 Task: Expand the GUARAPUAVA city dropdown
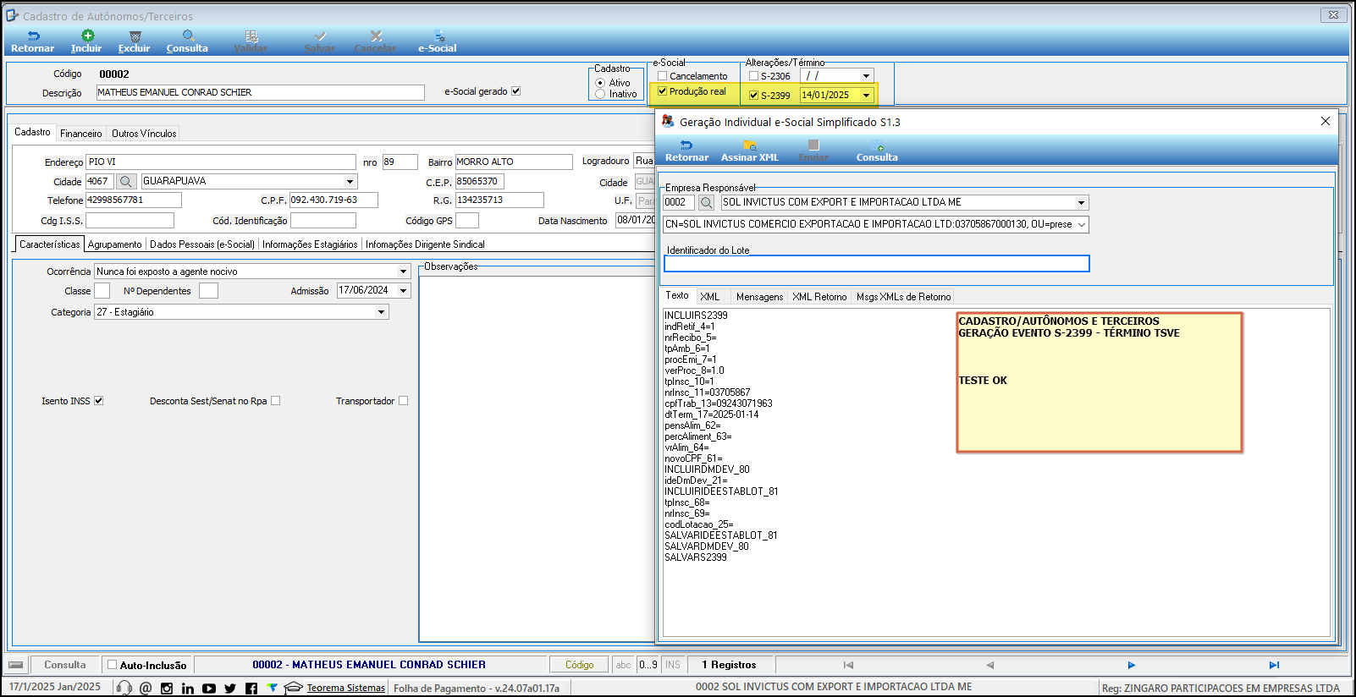(x=350, y=181)
